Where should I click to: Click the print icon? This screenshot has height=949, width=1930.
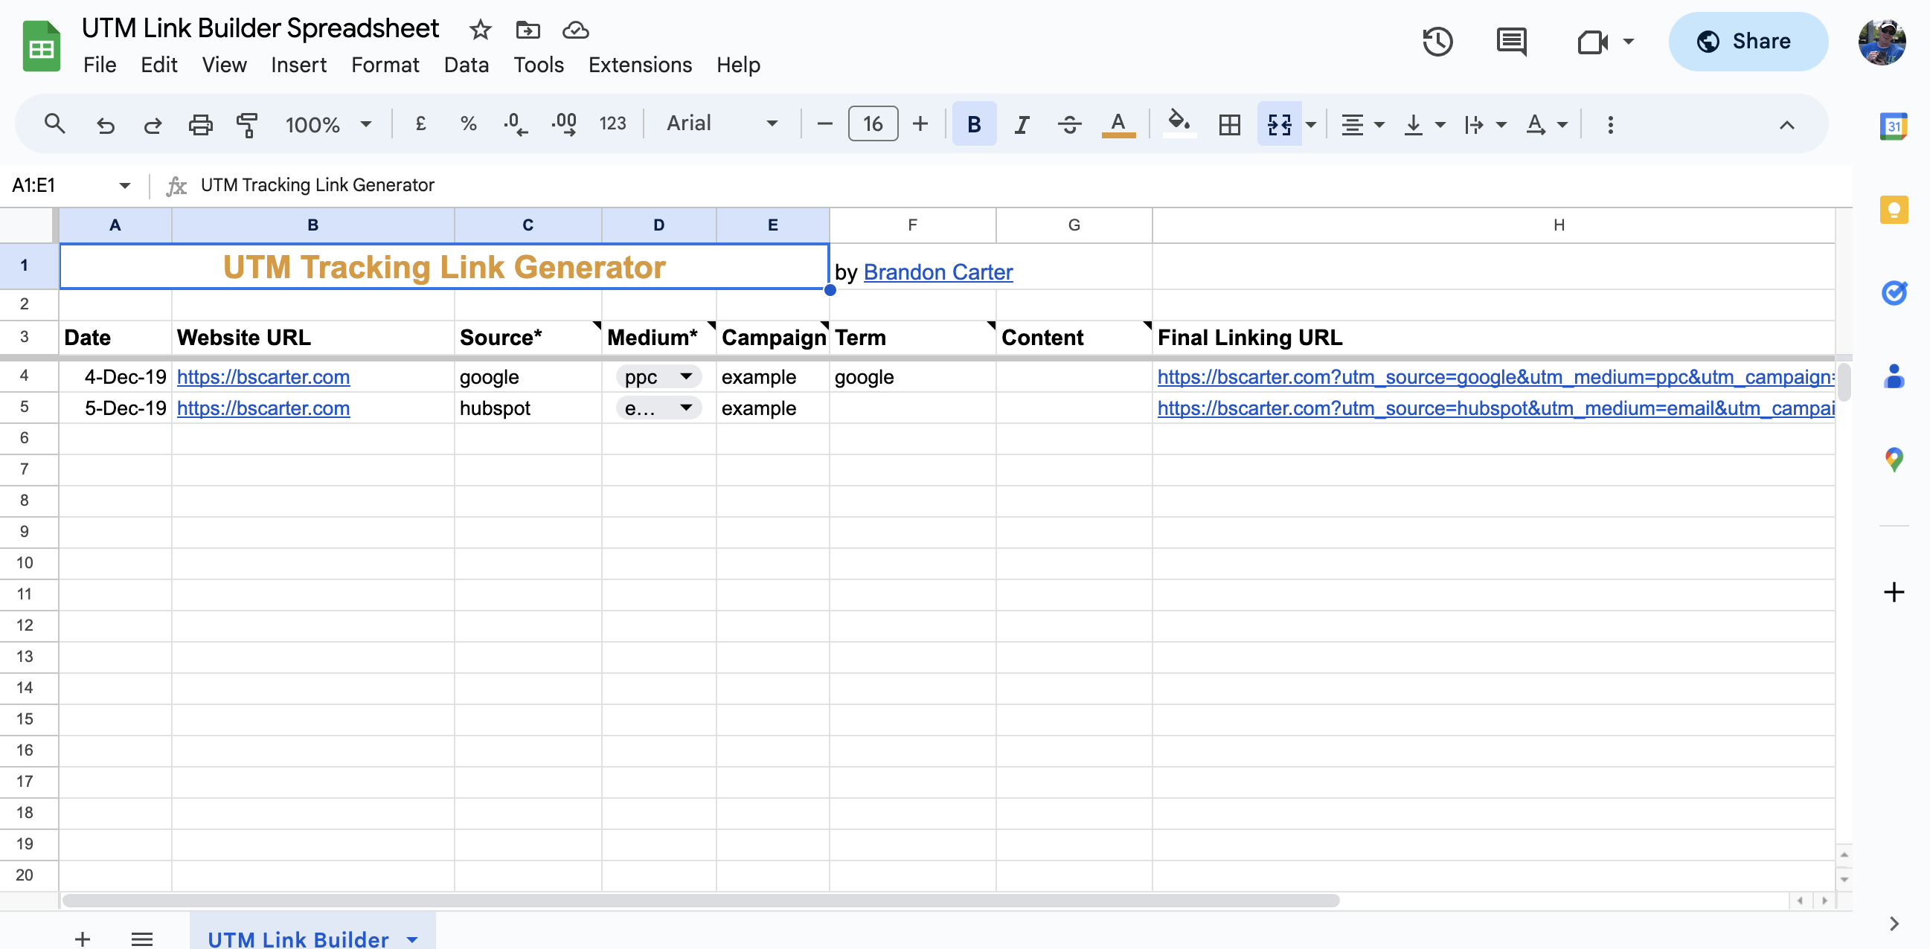coord(200,124)
